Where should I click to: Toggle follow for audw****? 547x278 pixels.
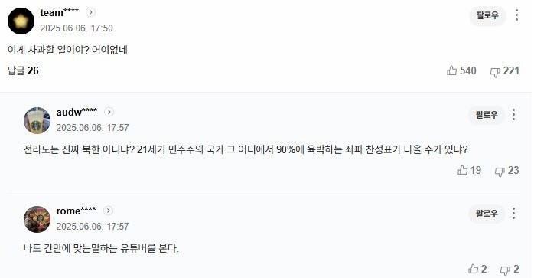[487, 115]
